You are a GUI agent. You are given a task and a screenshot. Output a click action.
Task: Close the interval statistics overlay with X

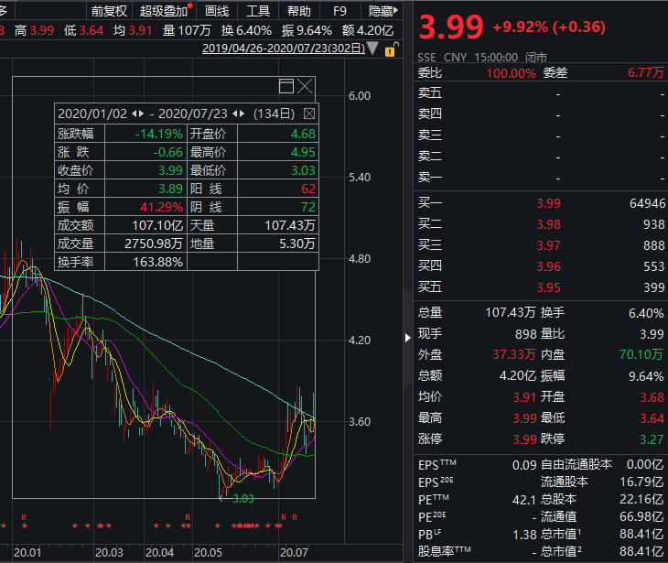tap(305, 86)
